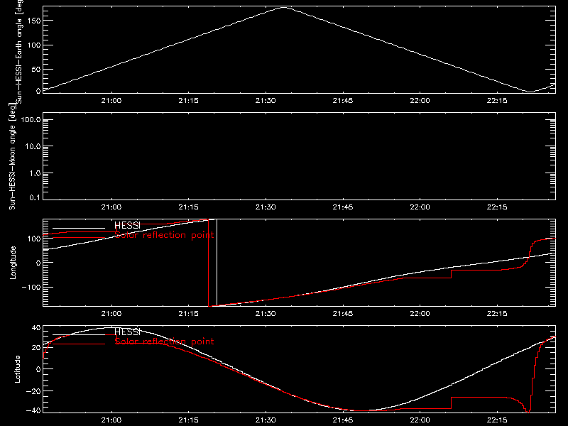Click the Earth angle curve peak
Image resolution: width=568 pixels, height=426 pixels.
coord(283,7)
